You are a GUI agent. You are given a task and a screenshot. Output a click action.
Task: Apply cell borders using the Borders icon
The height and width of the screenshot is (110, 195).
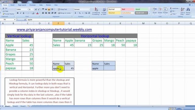click(x=28, y=13)
